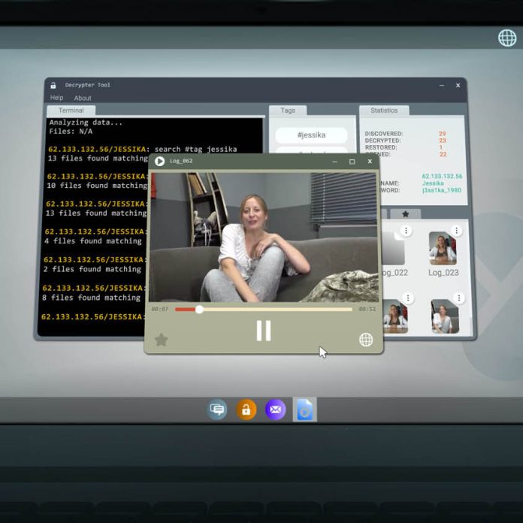Image resolution: width=523 pixels, height=523 pixels.
Task: Click terminal line '8 files found matching'
Action: [92, 298]
